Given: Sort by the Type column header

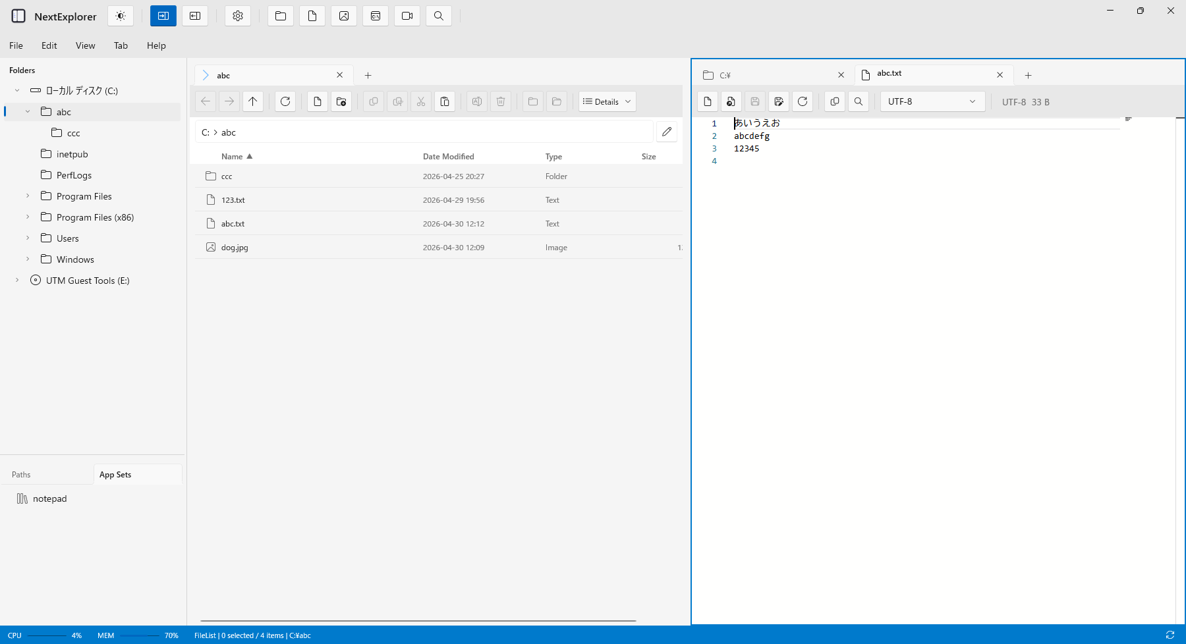Looking at the screenshot, I should (553, 156).
